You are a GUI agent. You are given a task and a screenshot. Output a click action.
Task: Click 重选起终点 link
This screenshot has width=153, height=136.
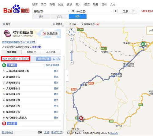pyautogui.click(x=7, y=132)
